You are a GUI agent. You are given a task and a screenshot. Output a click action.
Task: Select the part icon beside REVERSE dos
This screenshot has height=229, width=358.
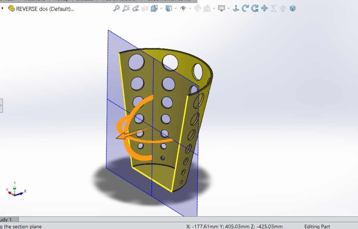pos(11,9)
